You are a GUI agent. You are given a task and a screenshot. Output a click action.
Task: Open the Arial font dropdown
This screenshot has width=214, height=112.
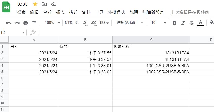coord(130,23)
